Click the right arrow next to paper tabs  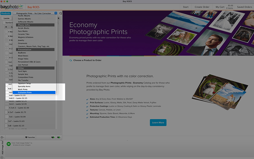pos(59,18)
